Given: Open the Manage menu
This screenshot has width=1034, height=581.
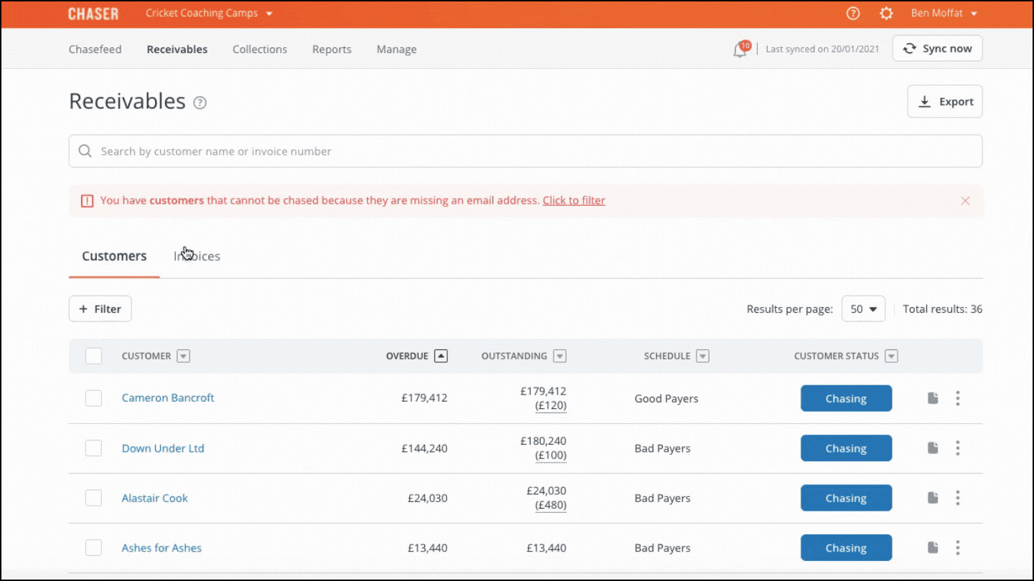Looking at the screenshot, I should pyautogui.click(x=396, y=49).
